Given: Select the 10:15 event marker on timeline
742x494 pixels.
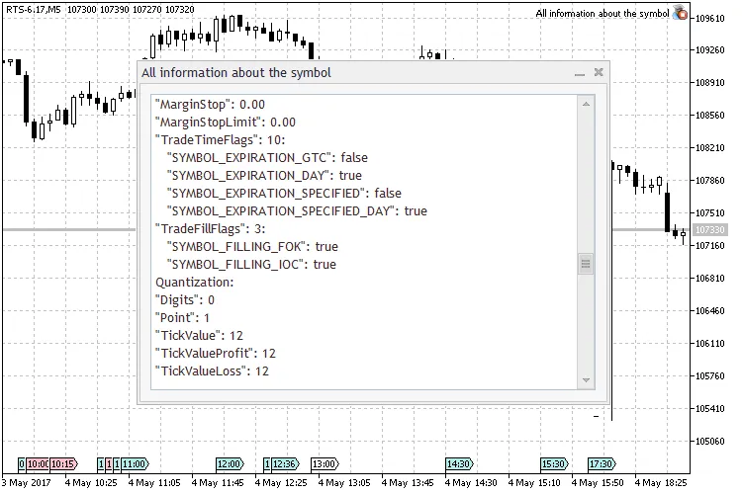Looking at the screenshot, I should [62, 463].
